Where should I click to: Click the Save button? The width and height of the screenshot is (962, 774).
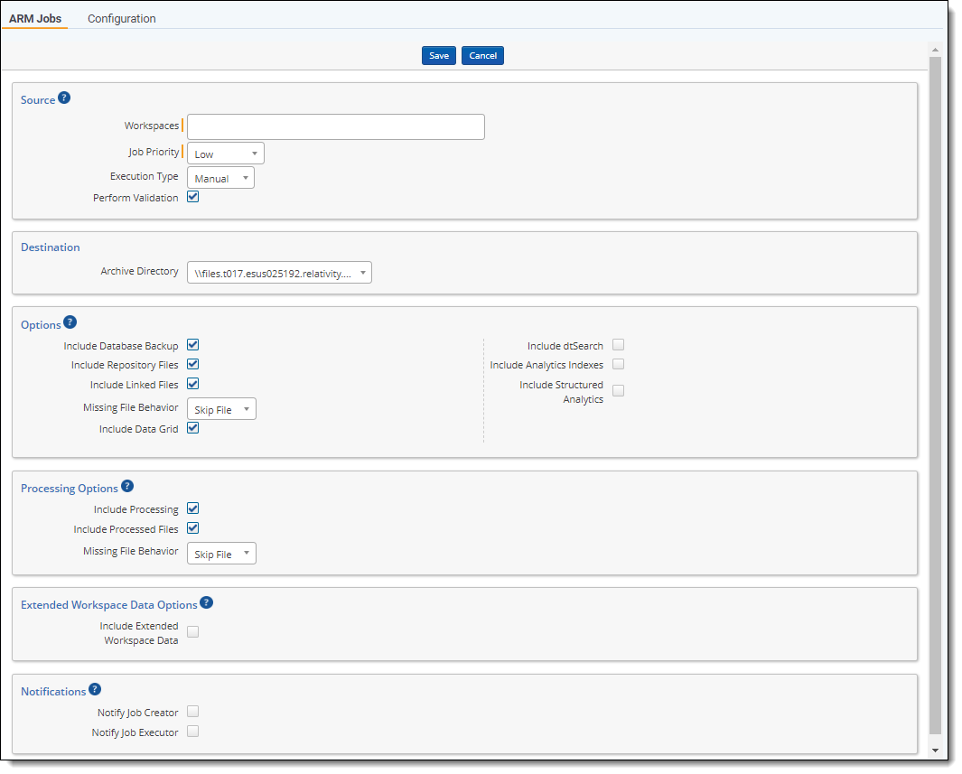pos(439,56)
